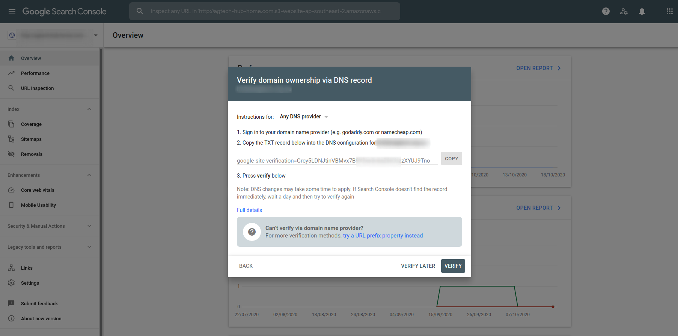Screen dimensions: 678x336
Task: Click the google-site-verification text field
Action: click(x=337, y=160)
